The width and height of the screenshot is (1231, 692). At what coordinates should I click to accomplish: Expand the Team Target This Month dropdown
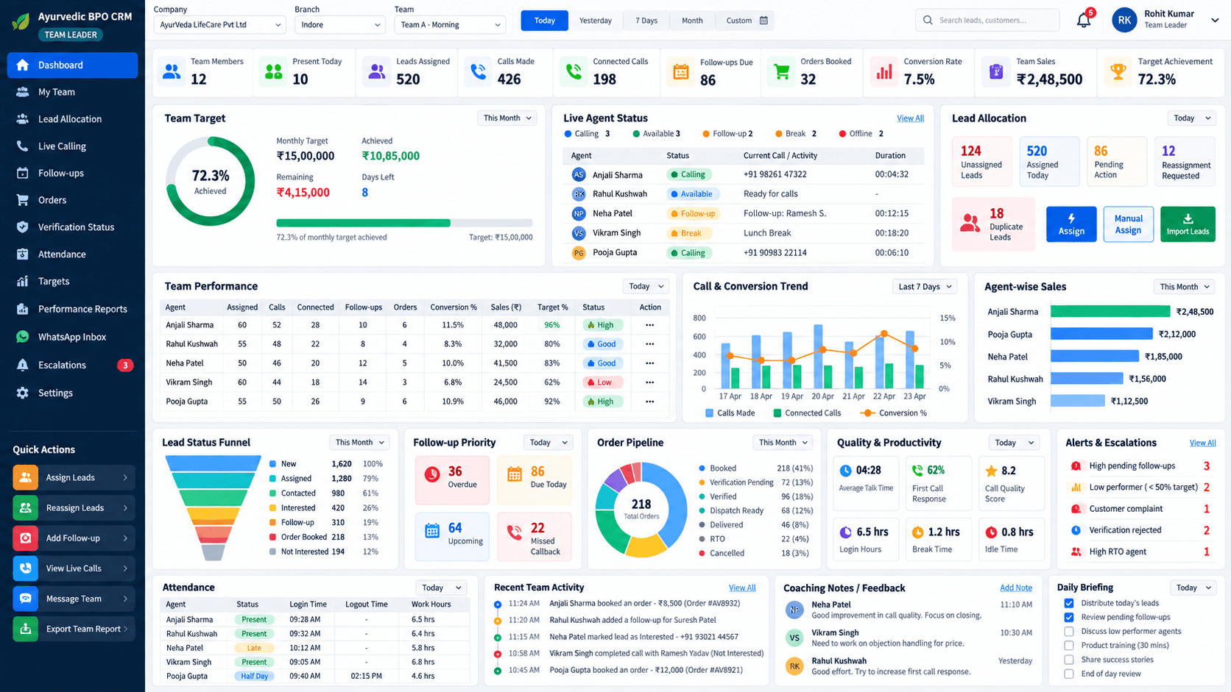coord(507,118)
